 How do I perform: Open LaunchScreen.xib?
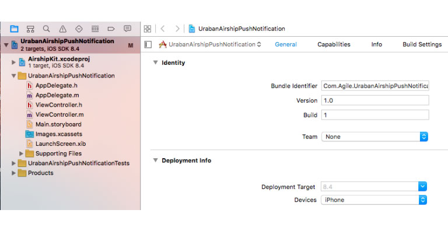[61, 144]
